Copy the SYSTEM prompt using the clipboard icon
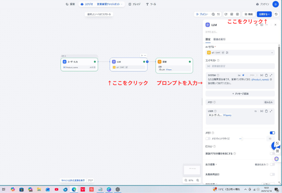The width and height of the screenshot is (282, 193). pos(266,75)
